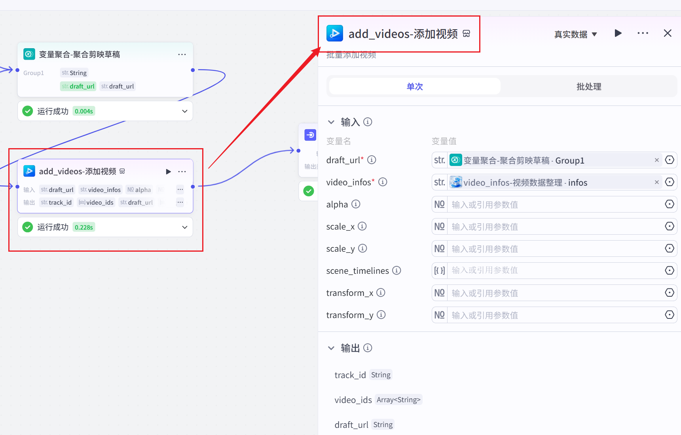
Task: Click the 变量聚合-聚合剪映草稿 node icon on canvas
Action: coord(29,54)
